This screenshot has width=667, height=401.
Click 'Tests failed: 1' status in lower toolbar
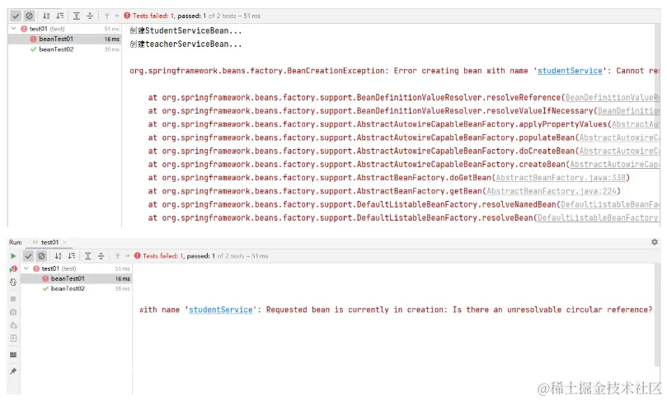coord(160,256)
